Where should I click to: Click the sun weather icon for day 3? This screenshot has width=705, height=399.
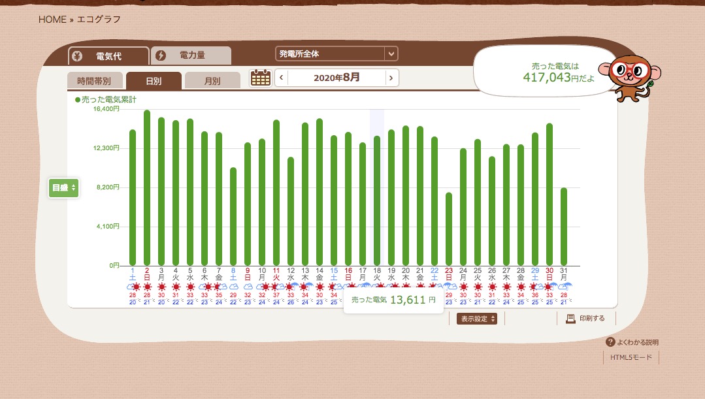point(161,287)
